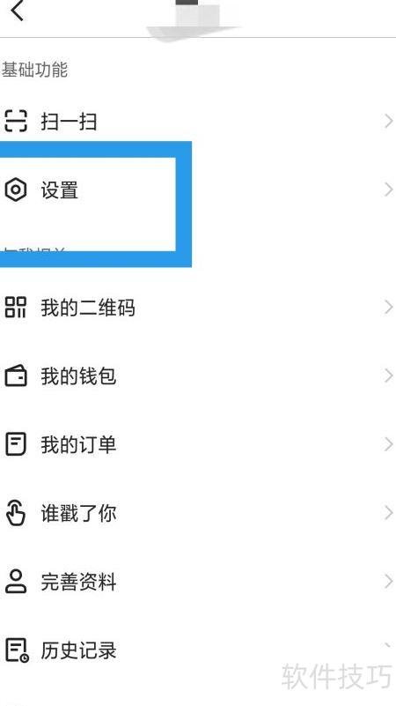The width and height of the screenshot is (396, 706).
Task: Expand the 设置 row chevron
Action: click(x=388, y=190)
